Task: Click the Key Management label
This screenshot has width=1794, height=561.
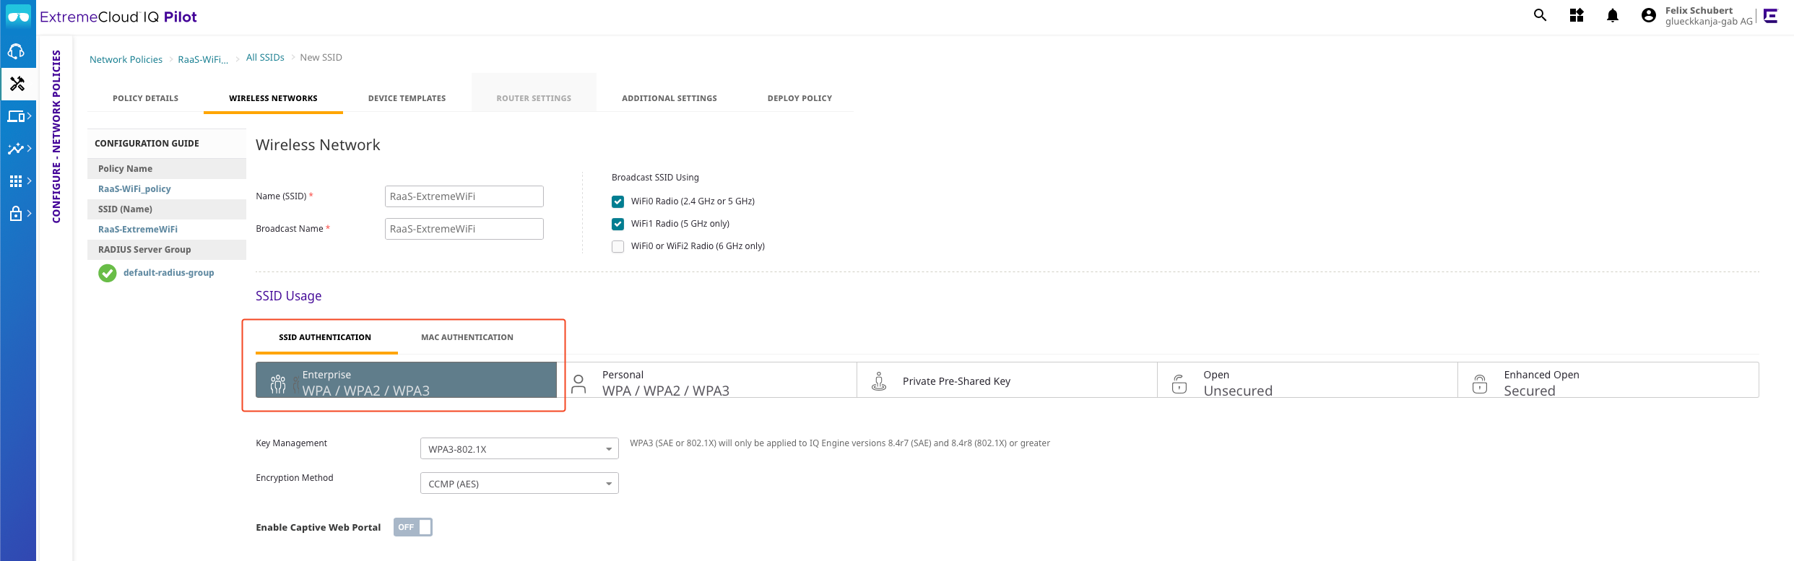Action: tap(291, 443)
